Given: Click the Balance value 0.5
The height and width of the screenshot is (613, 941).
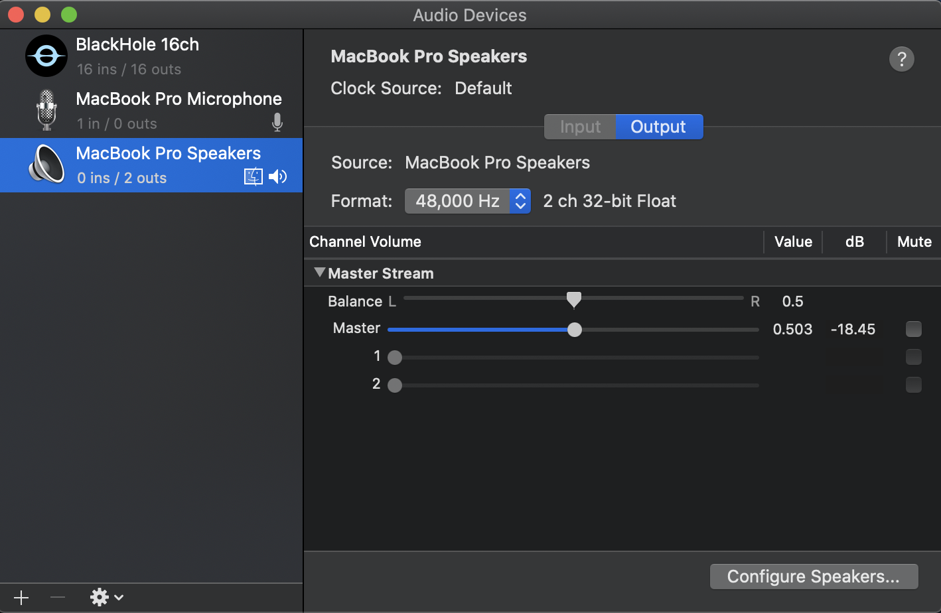Looking at the screenshot, I should (x=792, y=301).
